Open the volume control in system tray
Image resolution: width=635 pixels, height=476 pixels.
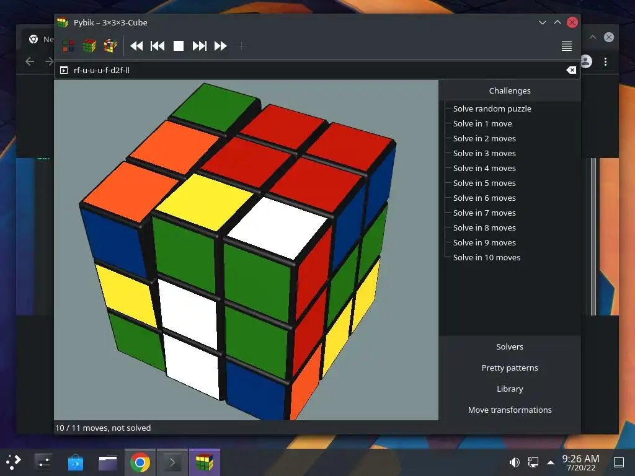click(514, 462)
